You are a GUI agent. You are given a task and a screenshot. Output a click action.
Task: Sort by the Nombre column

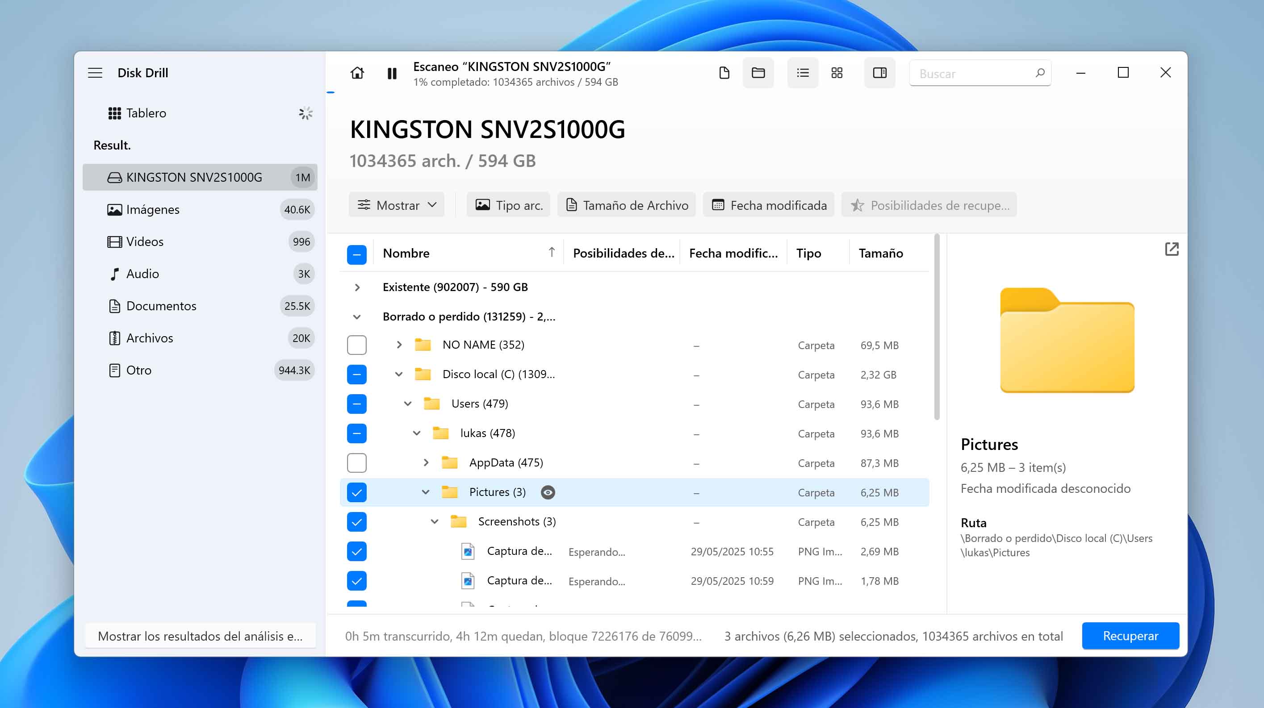[x=468, y=253]
